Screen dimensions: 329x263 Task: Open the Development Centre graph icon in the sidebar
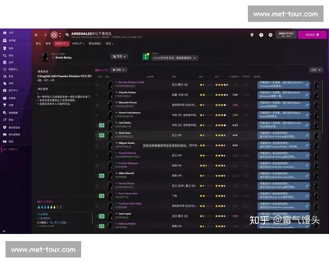pyautogui.click(x=4, y=150)
